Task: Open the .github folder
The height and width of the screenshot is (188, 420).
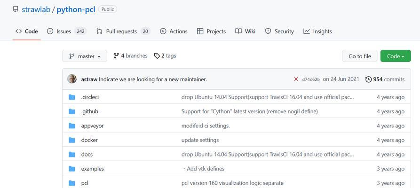Action: point(90,111)
